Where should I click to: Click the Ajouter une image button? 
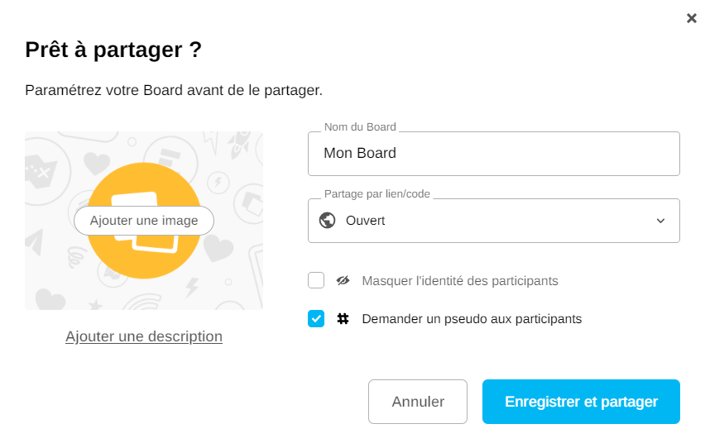coord(144,221)
